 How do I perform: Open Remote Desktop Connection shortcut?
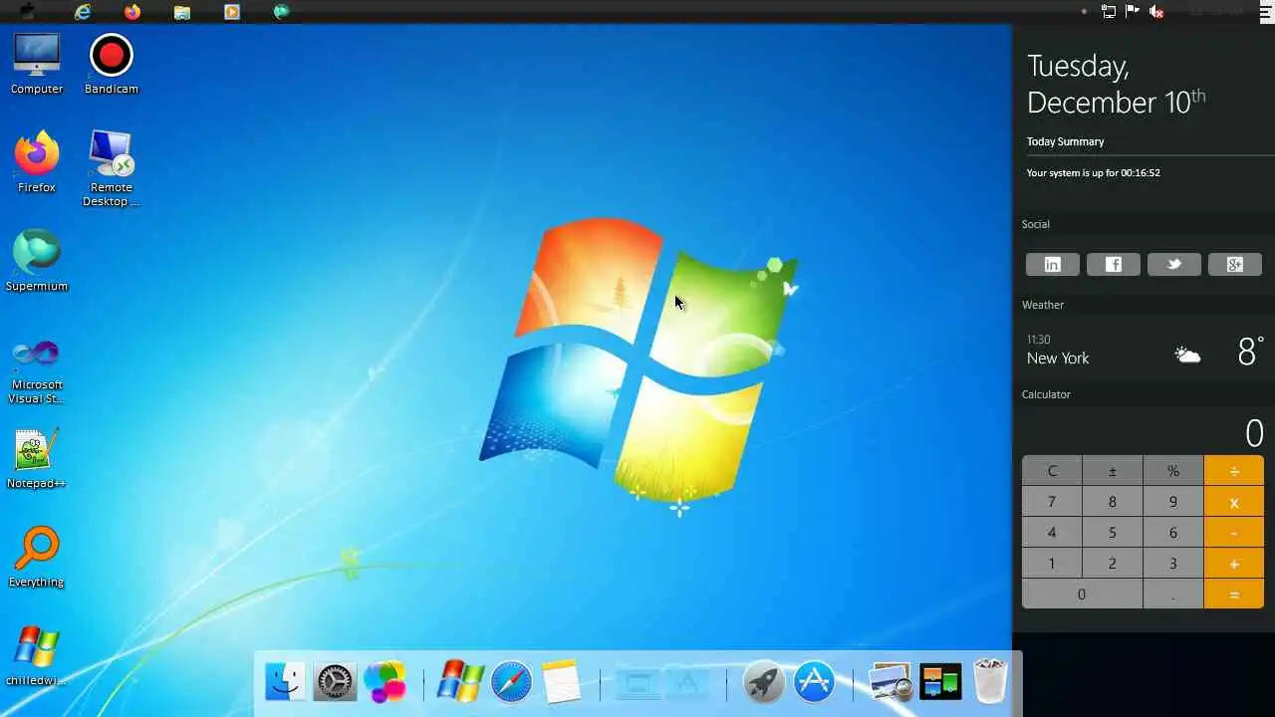pos(111,168)
